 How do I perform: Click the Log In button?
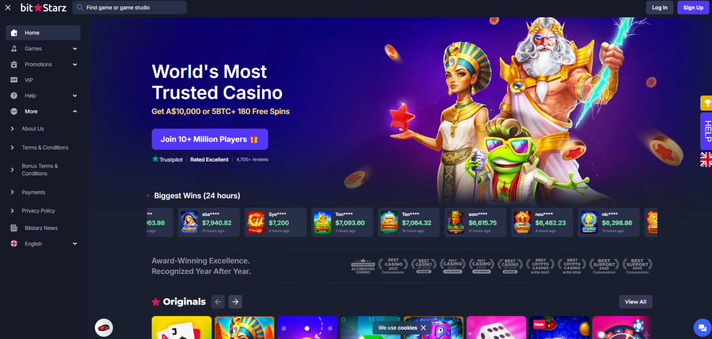(660, 8)
